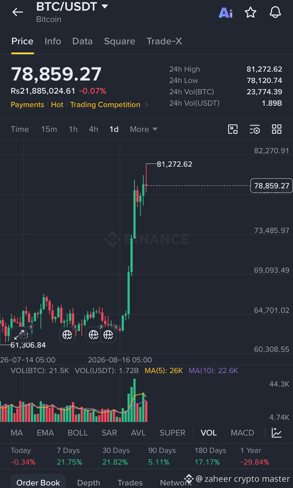This screenshot has width=293, height=488.
Task: Tap the VOL(USDT): 1.72B label
Action: (107, 371)
